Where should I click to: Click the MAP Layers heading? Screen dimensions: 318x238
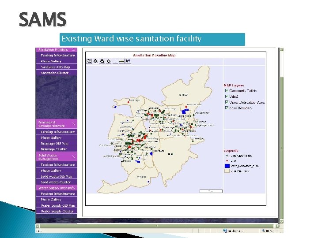[234, 86]
